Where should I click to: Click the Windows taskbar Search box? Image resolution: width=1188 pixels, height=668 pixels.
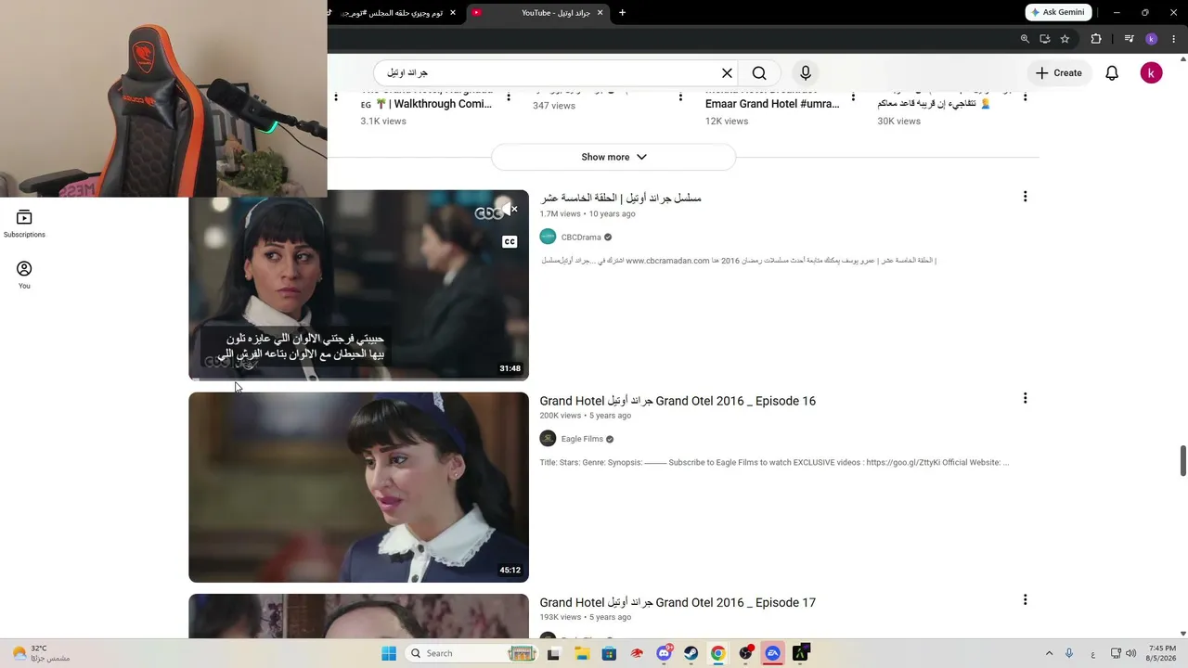point(473,653)
